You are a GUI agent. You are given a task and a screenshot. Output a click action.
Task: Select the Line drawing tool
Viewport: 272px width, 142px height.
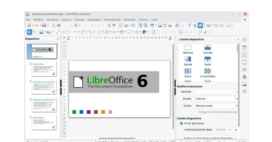coord(58,32)
